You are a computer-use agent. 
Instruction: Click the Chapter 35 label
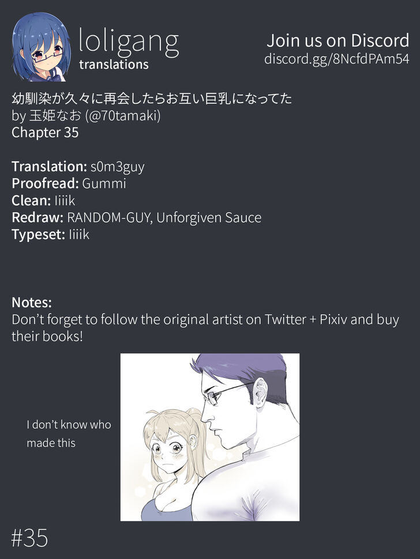tap(45, 133)
